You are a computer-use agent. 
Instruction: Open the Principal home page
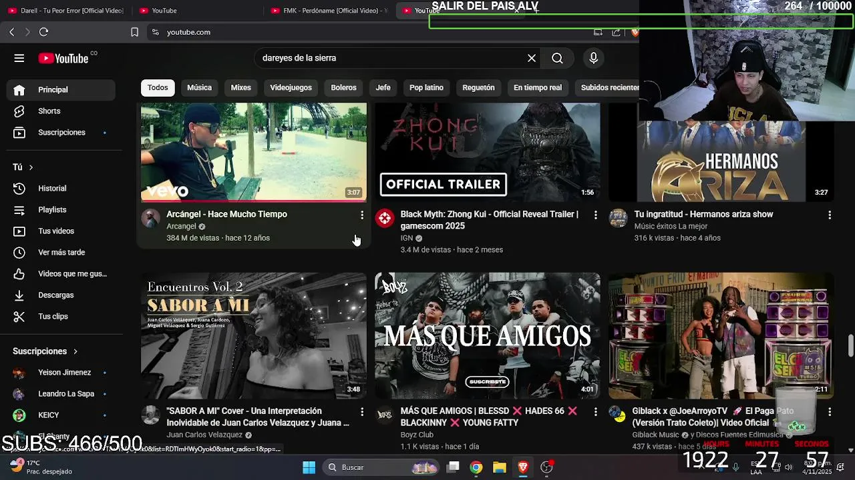pyautogui.click(x=60, y=90)
